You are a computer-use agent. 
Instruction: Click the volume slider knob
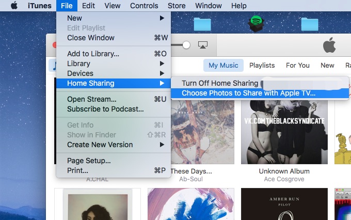tap(186, 45)
